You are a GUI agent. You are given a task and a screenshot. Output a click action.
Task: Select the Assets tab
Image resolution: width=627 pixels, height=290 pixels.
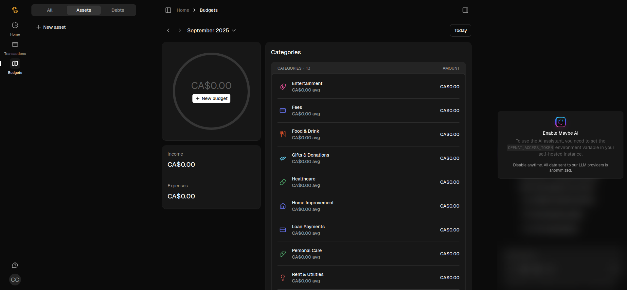pos(84,10)
